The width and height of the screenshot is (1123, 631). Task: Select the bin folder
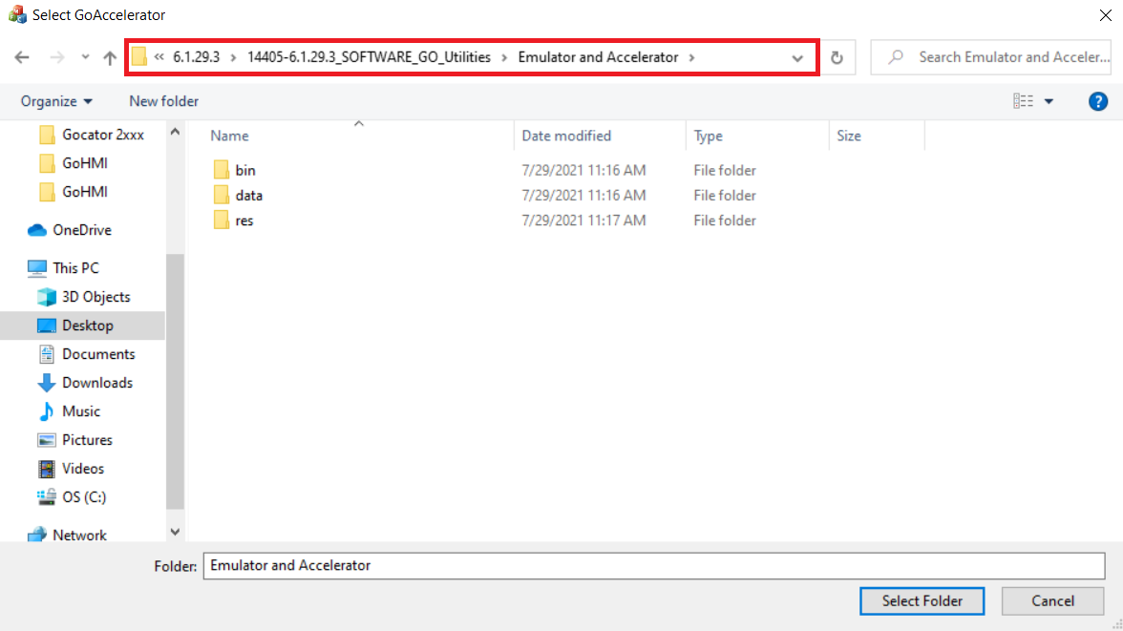point(244,171)
